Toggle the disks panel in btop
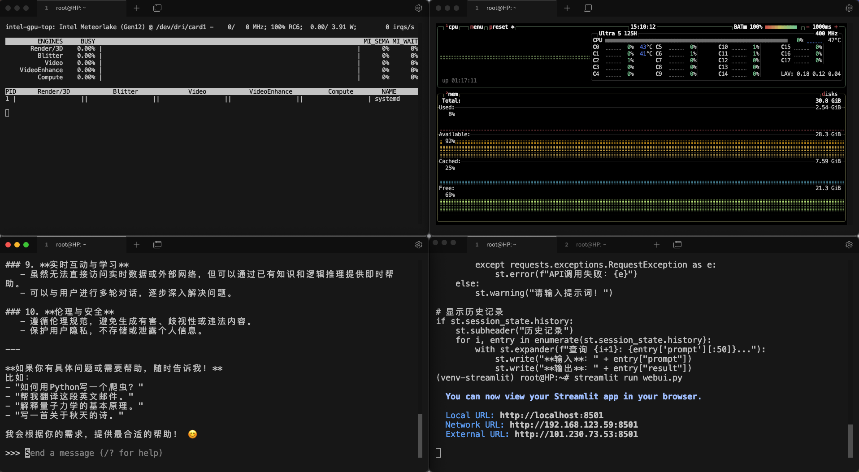 tap(829, 94)
